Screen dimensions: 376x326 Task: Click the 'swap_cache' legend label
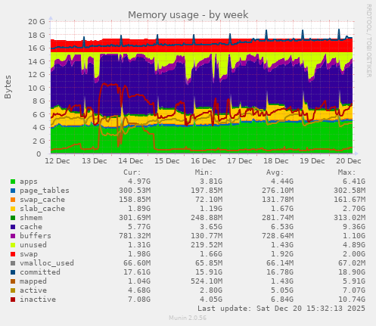click(x=42, y=200)
